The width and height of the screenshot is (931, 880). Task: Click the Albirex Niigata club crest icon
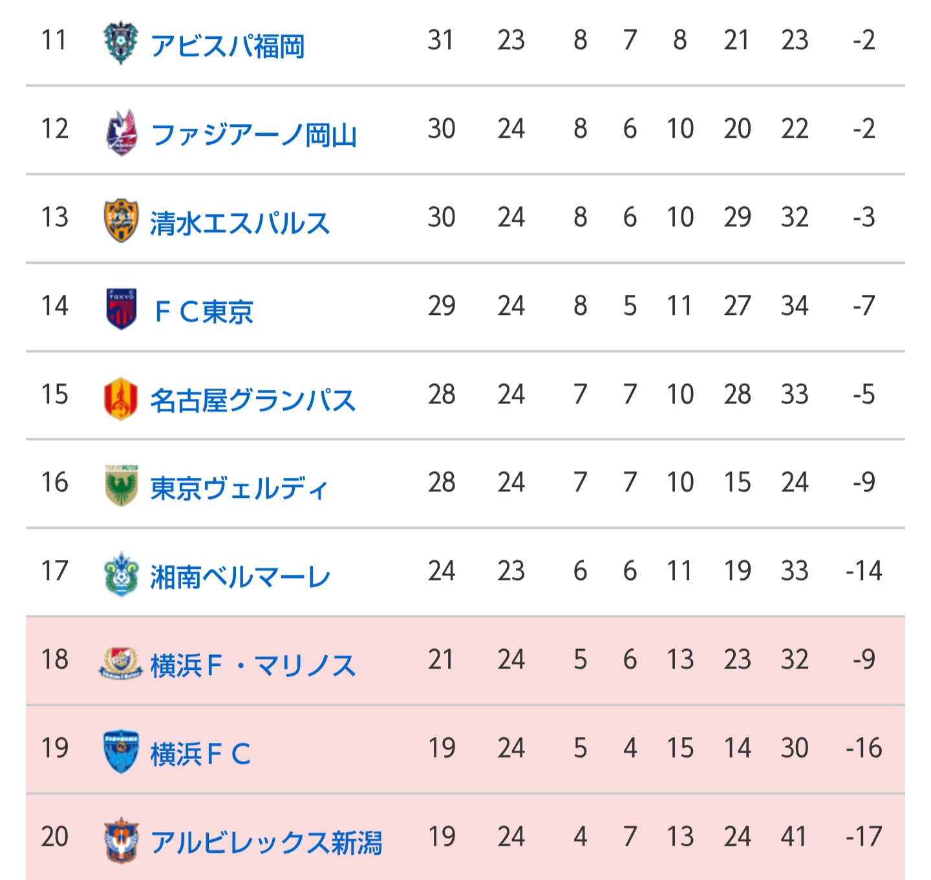(x=121, y=840)
